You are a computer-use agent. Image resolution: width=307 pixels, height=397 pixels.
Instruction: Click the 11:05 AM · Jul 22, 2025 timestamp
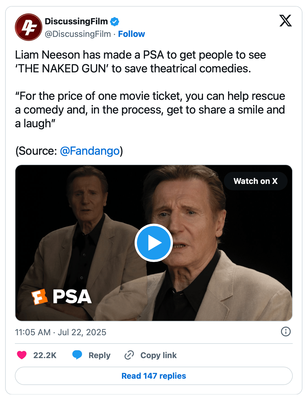coord(61,332)
